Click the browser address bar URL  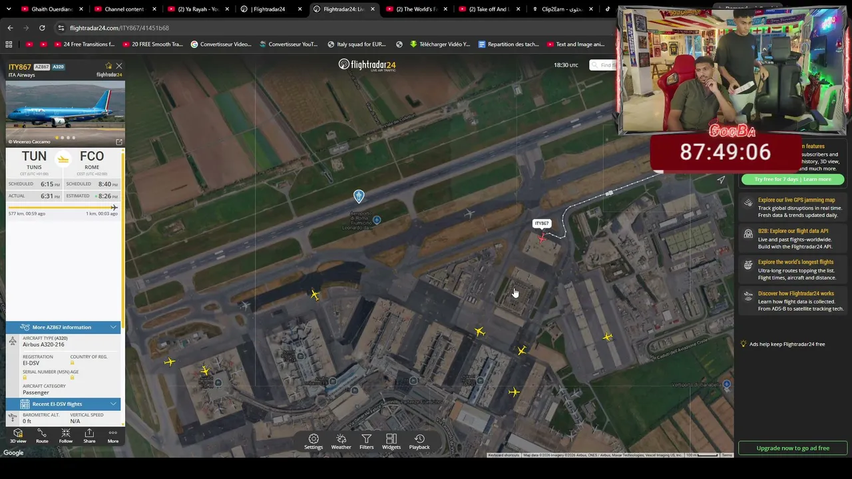click(x=119, y=28)
